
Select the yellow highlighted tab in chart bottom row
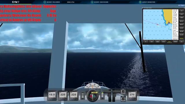pos(169,42)
